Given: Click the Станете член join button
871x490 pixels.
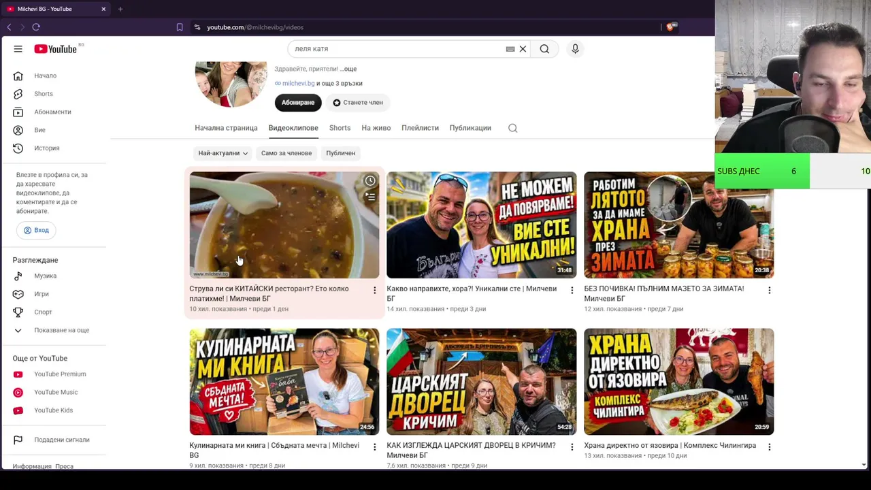Looking at the screenshot, I should pyautogui.click(x=358, y=102).
